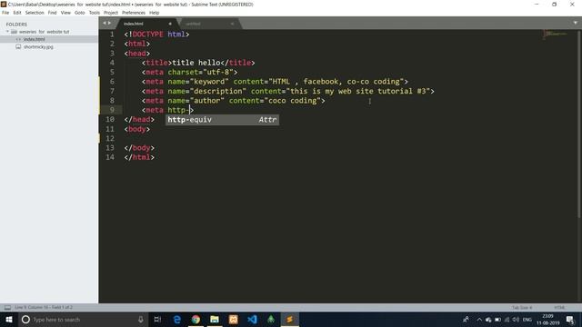Open Visual Studio Code from taskbar

tap(252, 320)
